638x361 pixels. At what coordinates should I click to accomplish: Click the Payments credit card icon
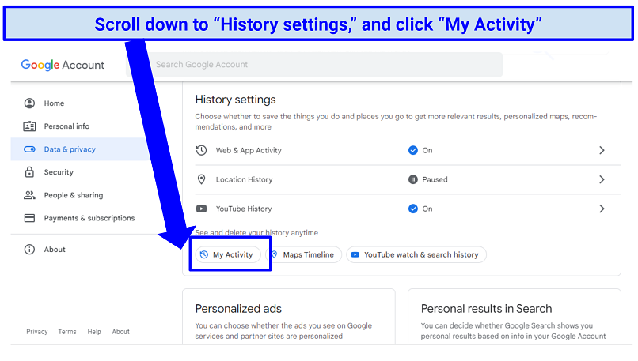coord(29,218)
